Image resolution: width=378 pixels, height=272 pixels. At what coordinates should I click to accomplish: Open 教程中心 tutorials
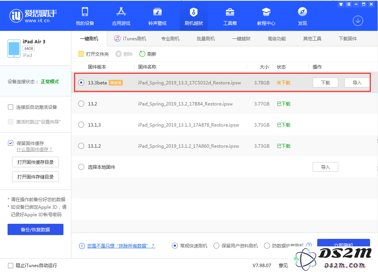[x=266, y=16]
